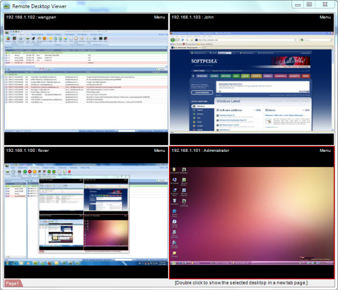Viewport: 338px width, 290px height.
Task: Select flover's remote desktop thumbnail
Action: tap(86, 211)
